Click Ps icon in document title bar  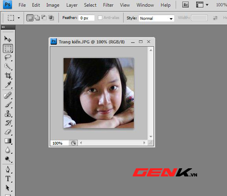pyautogui.click(x=54, y=41)
